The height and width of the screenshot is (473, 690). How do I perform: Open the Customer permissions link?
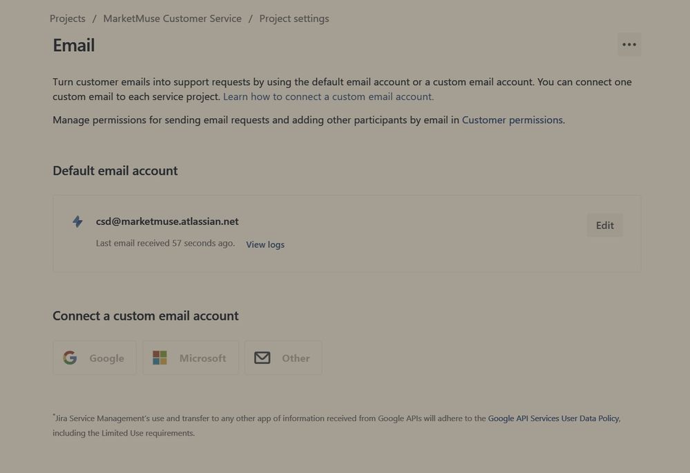512,119
